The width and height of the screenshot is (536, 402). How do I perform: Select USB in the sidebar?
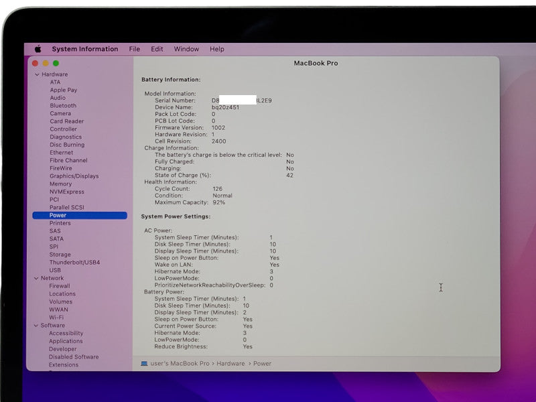tap(55, 271)
